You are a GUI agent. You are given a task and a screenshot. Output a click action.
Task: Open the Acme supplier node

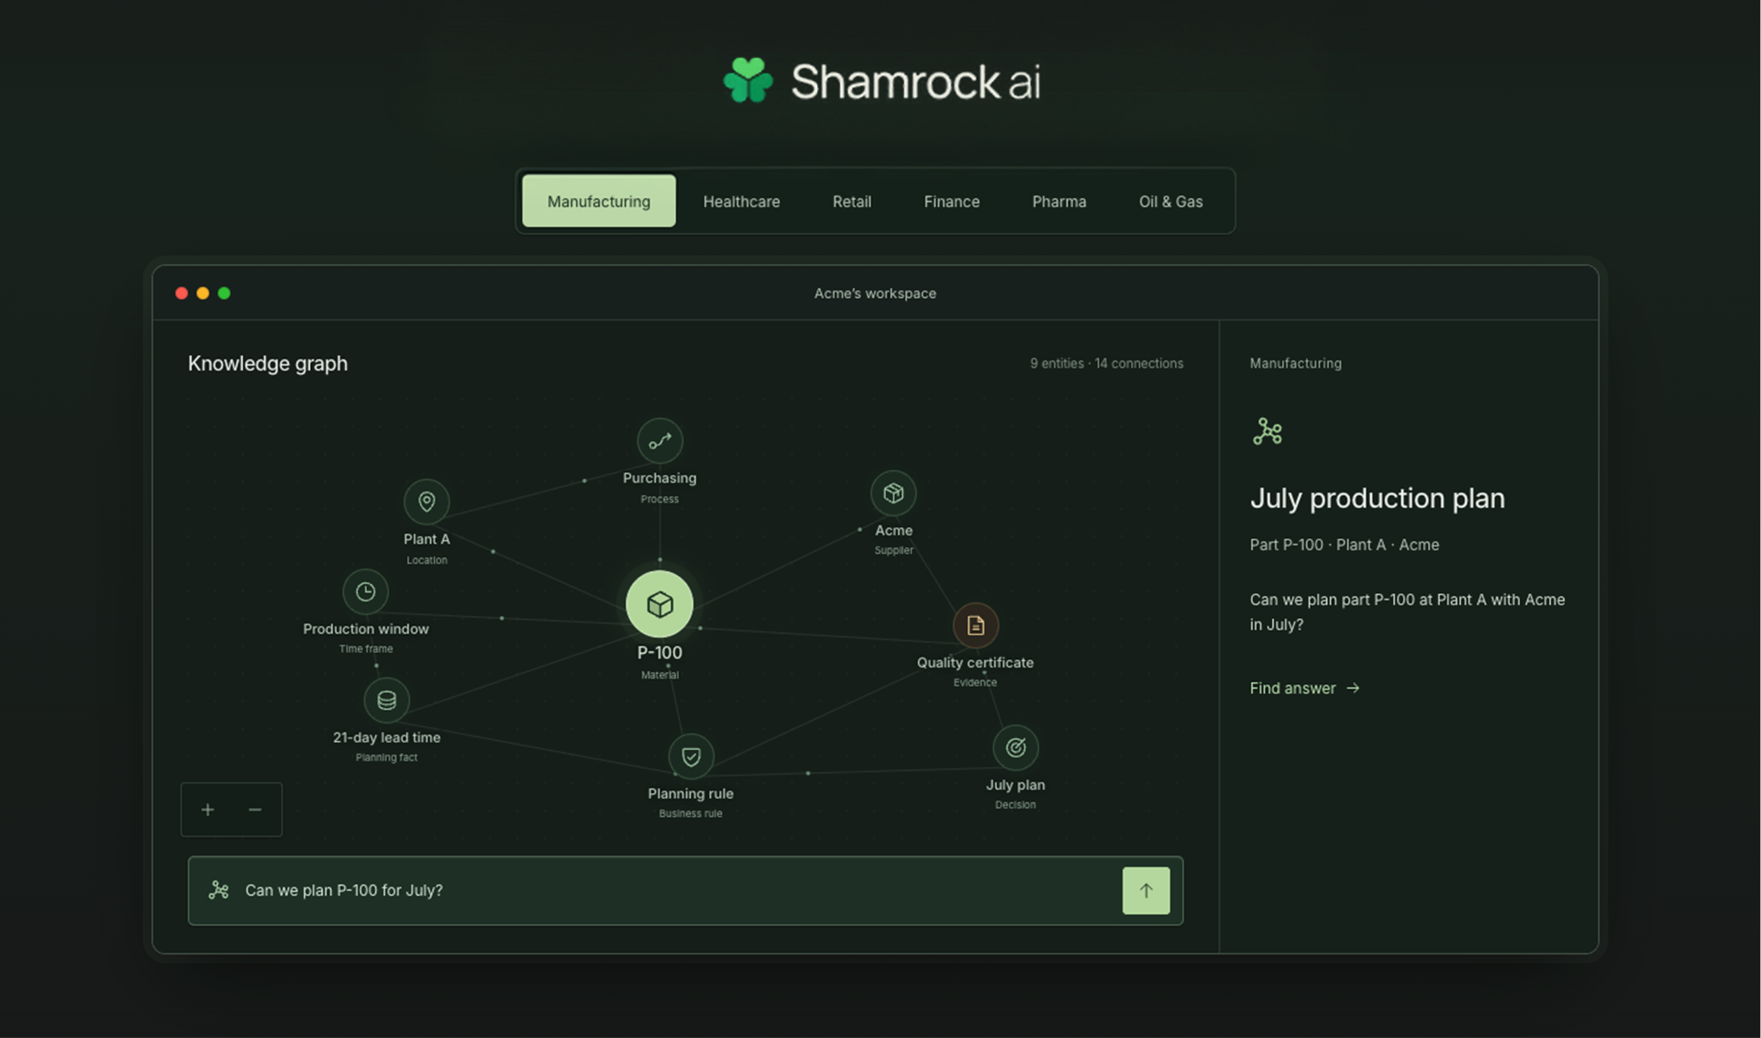893,493
